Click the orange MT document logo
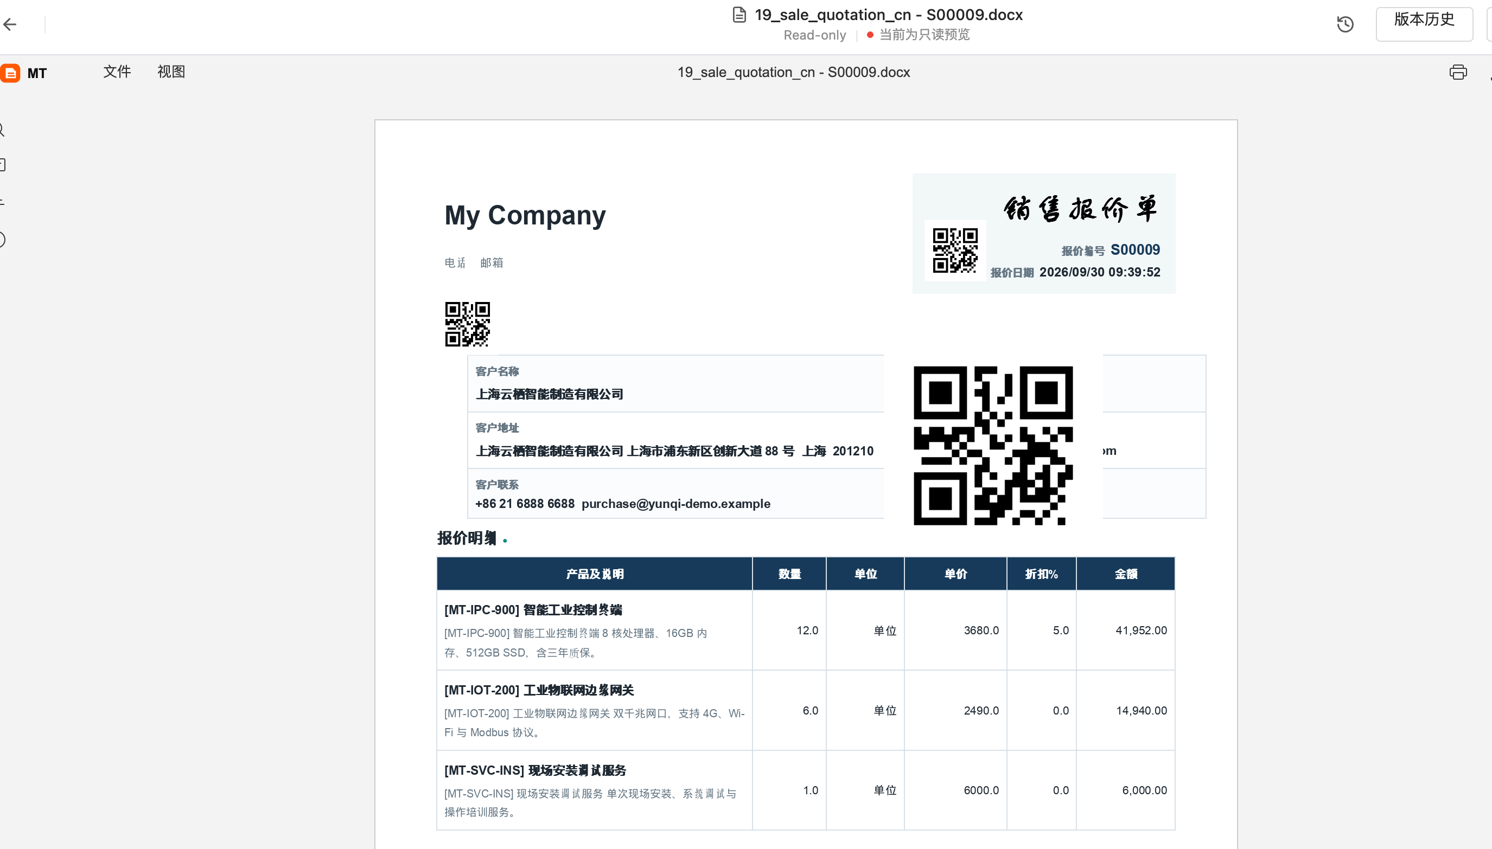1492x849 pixels. pyautogui.click(x=10, y=73)
